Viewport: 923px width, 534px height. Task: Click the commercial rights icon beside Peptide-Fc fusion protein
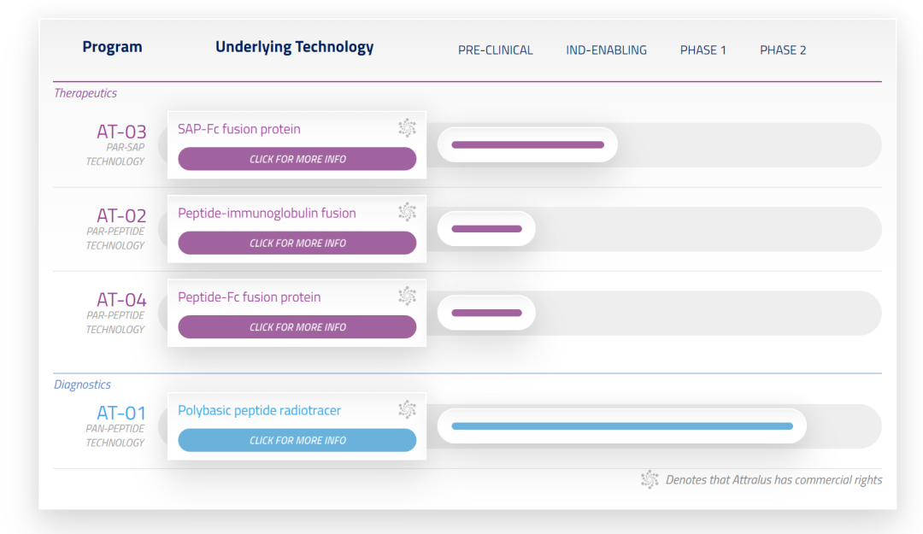pyautogui.click(x=407, y=296)
